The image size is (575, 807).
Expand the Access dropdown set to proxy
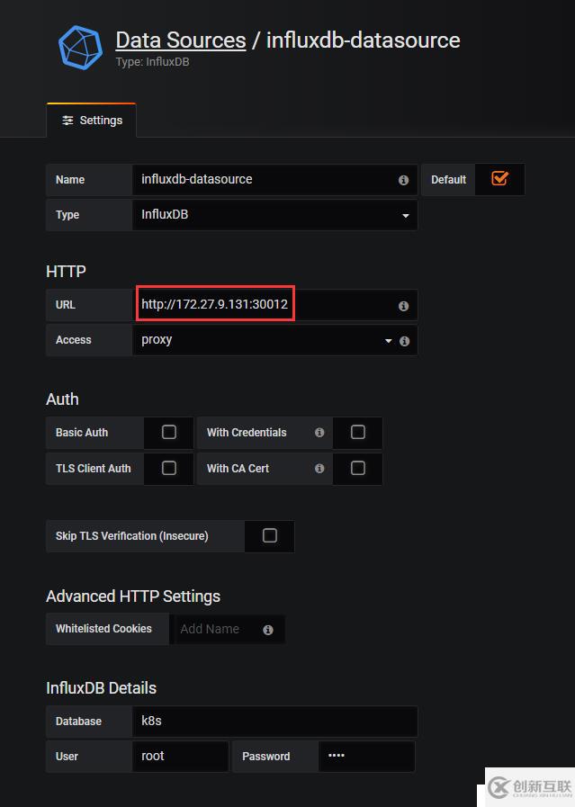coord(261,341)
